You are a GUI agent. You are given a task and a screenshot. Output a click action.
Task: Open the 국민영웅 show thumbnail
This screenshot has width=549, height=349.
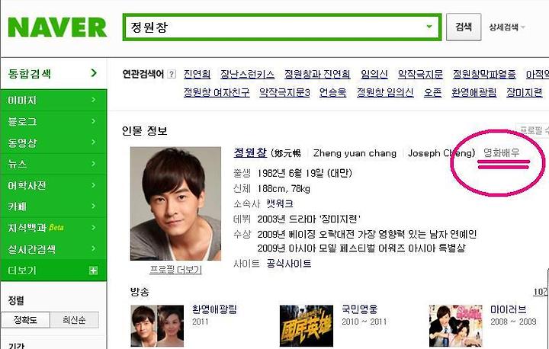(307, 325)
